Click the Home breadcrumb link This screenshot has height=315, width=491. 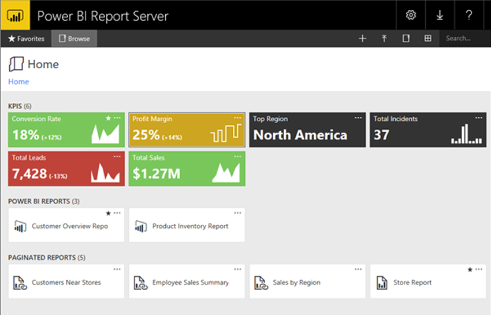click(x=18, y=81)
